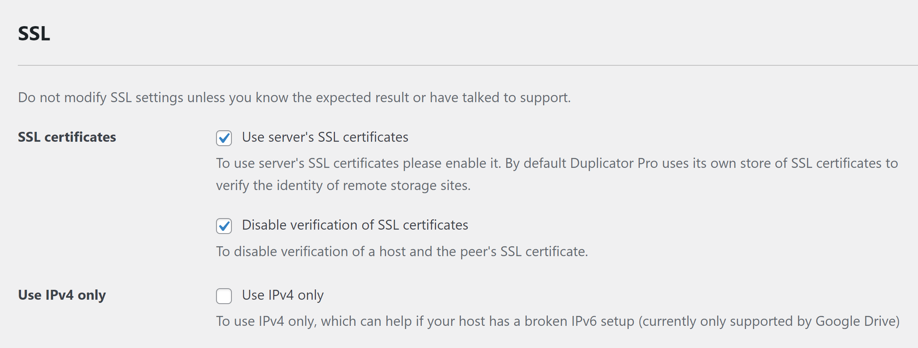Click the SSL section heading

[x=34, y=33]
